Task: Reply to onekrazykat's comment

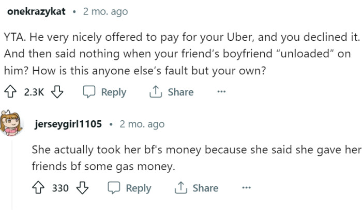Action: [x=105, y=92]
